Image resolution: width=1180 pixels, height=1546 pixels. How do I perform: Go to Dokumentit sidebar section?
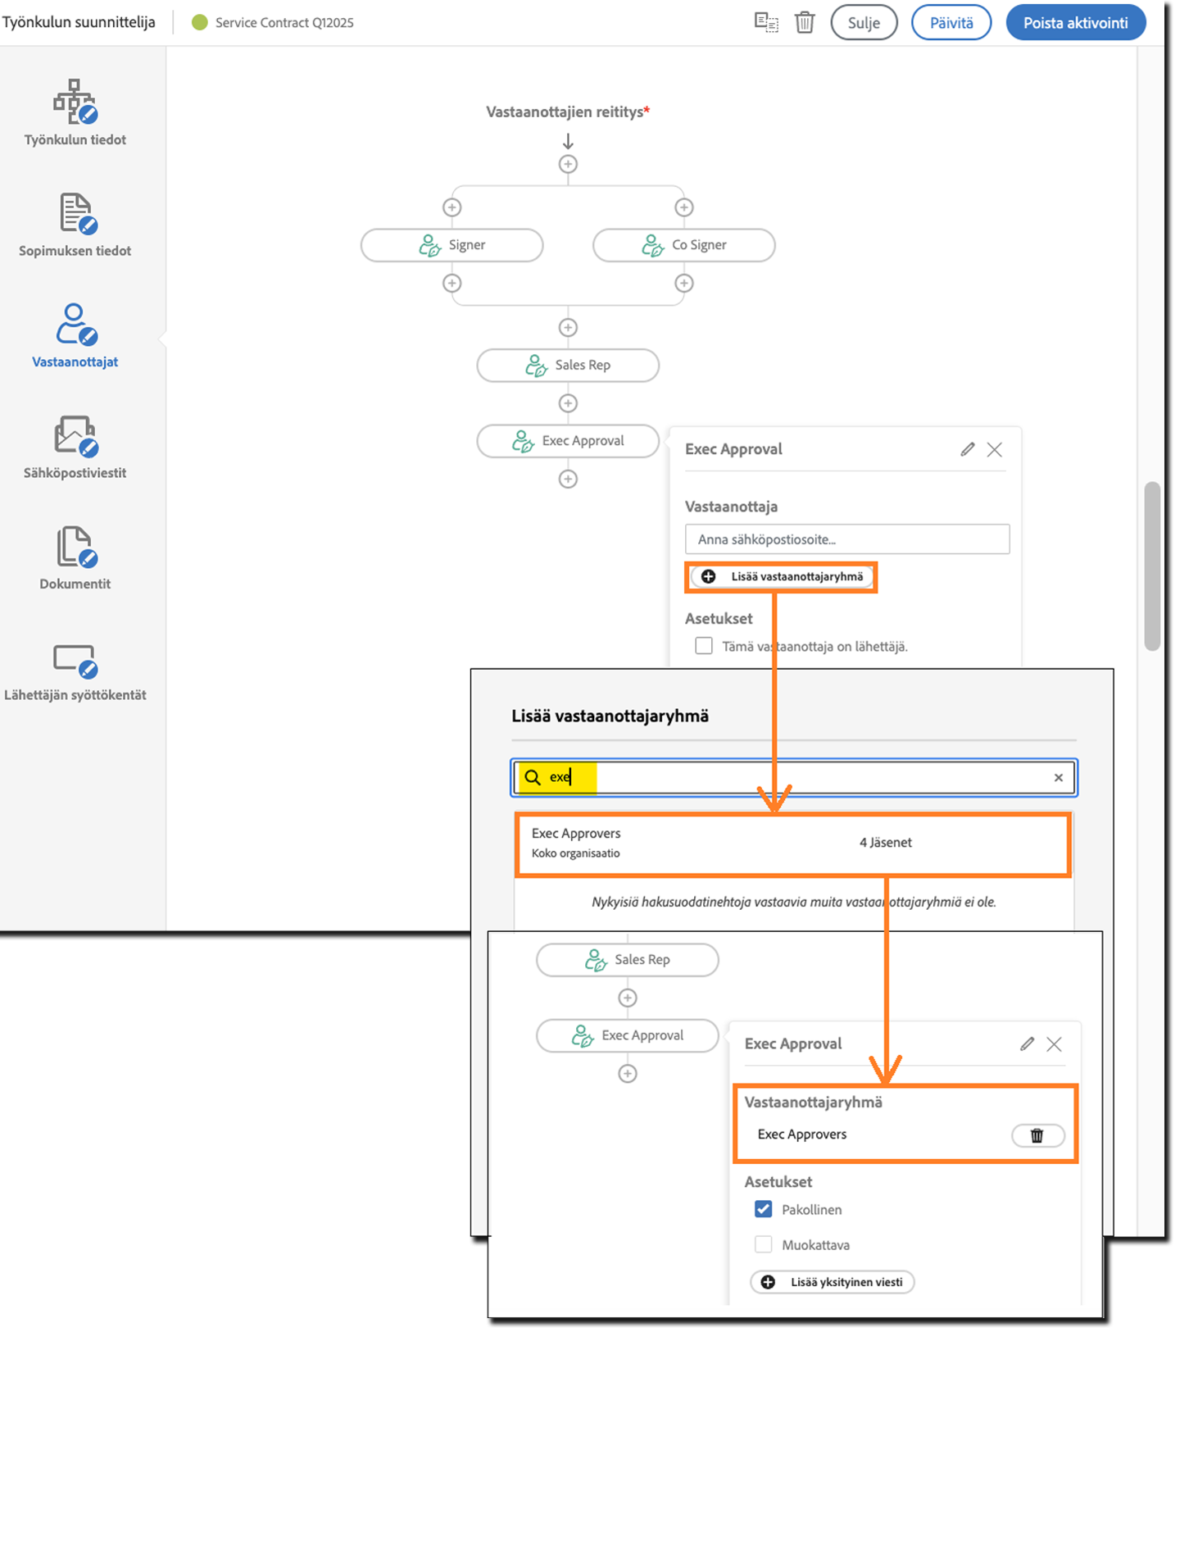75,557
